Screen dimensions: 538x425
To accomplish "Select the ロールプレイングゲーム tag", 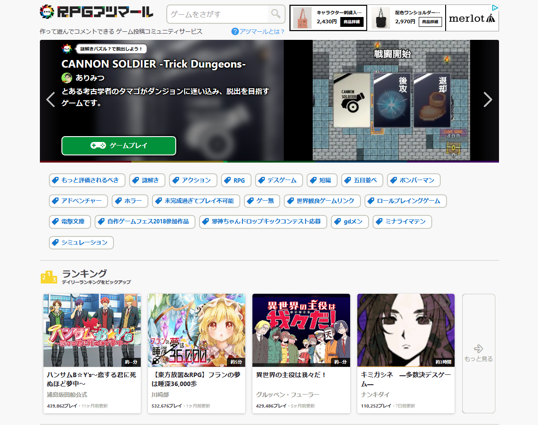I will point(406,201).
